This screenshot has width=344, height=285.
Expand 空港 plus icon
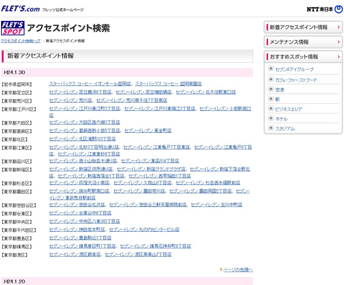(x=271, y=89)
